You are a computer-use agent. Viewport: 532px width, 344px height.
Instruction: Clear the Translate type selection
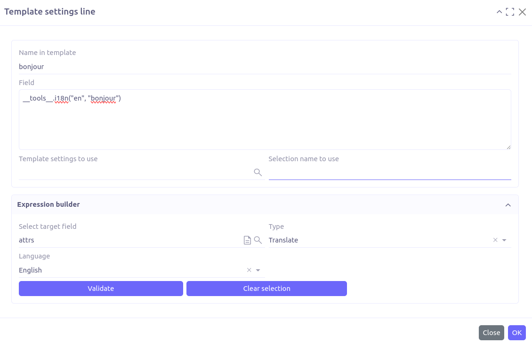tap(495, 240)
